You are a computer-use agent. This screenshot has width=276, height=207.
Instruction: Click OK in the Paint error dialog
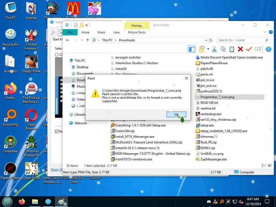176,114
